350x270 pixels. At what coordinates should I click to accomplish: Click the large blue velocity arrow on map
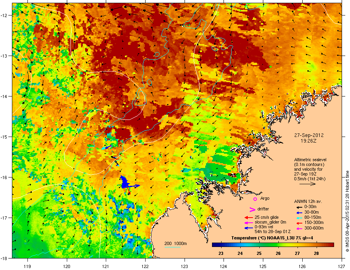tap(134, 186)
